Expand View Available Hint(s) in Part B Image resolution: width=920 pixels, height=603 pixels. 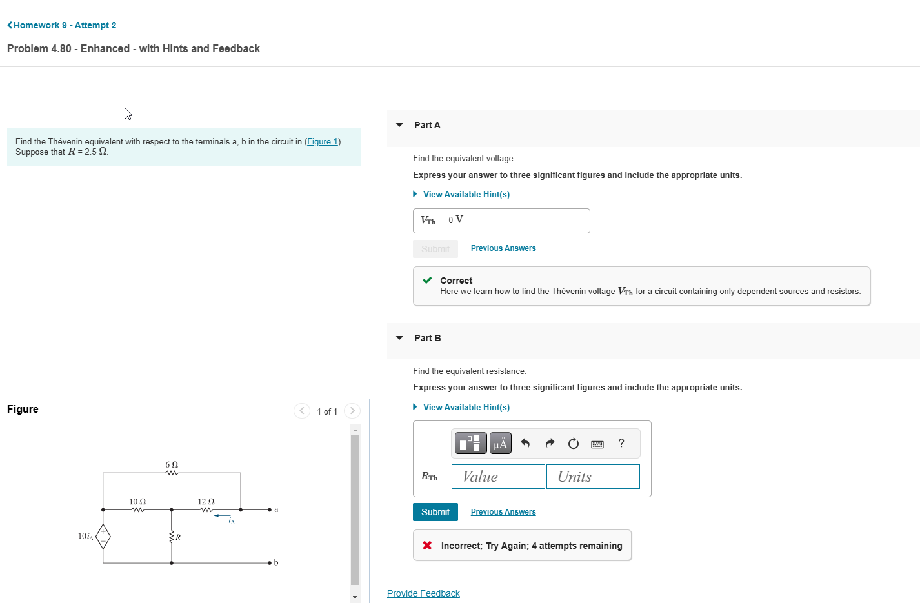coord(466,406)
